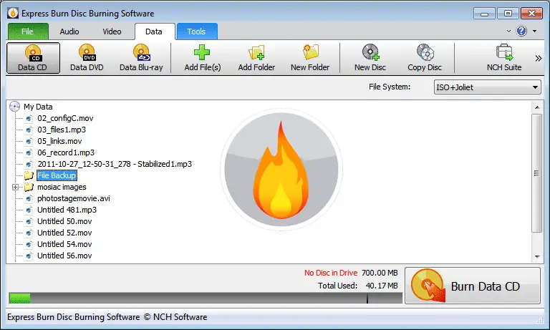Screen dimensions: 550x330
Task: Select file name photostagemovie.avi
Action: point(74,198)
